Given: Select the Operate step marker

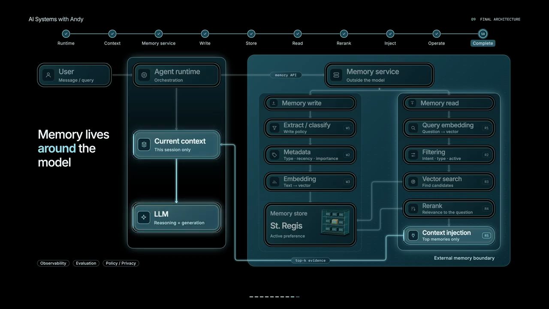Looking at the screenshot, I should pyautogui.click(x=437, y=34).
